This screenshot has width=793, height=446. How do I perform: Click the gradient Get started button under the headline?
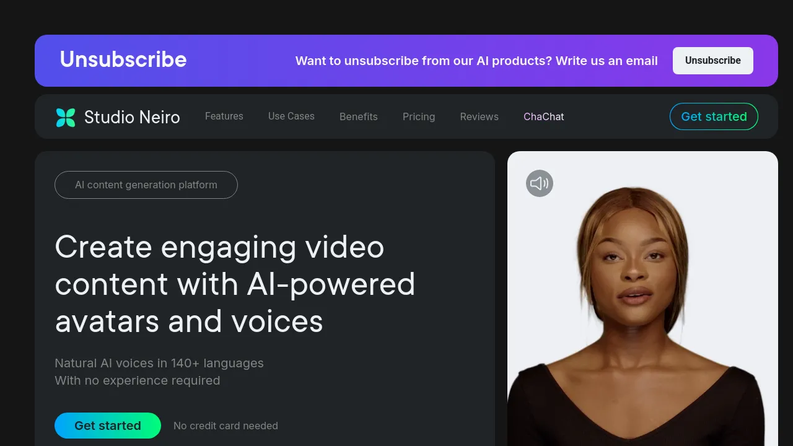[x=108, y=426]
